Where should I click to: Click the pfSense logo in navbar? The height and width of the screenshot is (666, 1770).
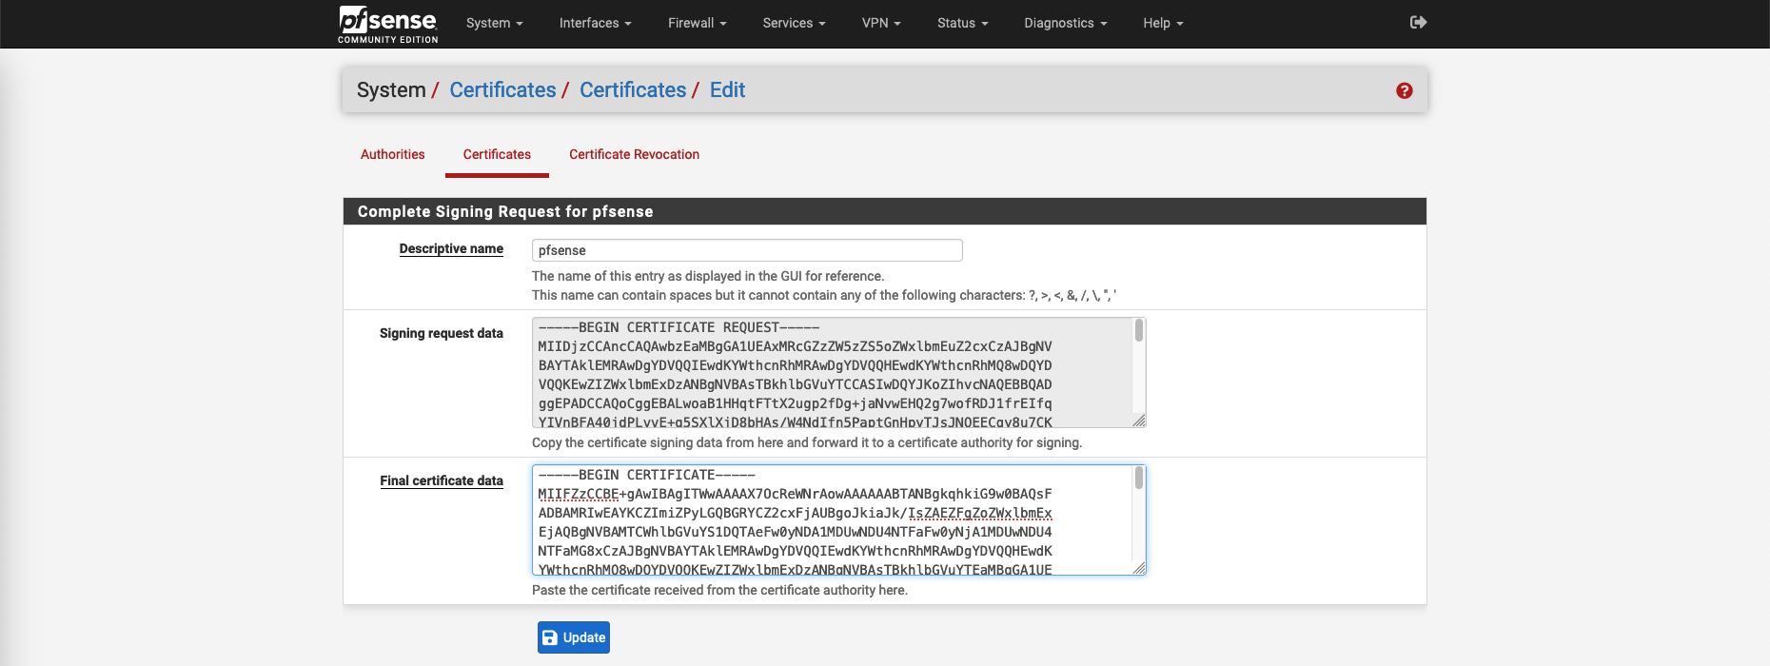point(387,24)
